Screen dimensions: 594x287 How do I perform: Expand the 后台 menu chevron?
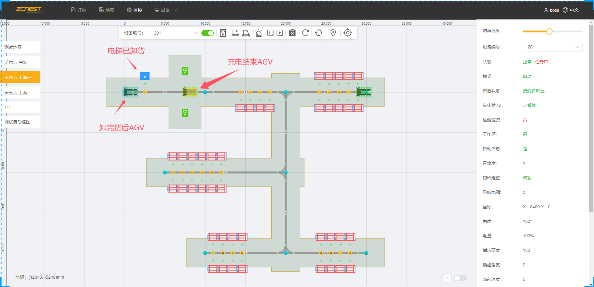(x=175, y=10)
